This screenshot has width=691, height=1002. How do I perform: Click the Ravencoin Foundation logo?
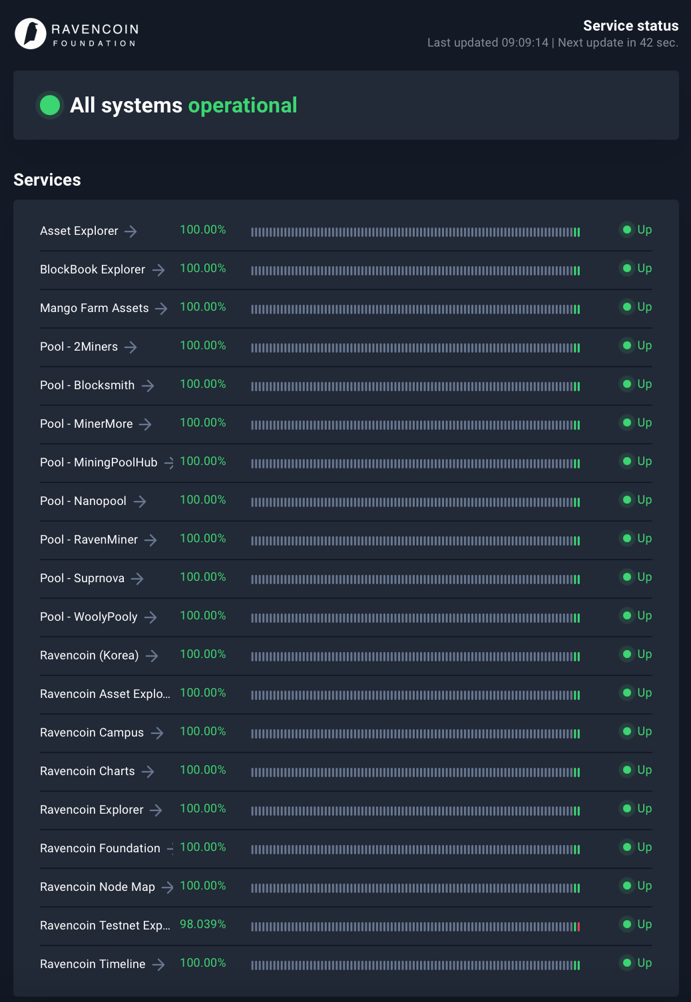[x=77, y=33]
